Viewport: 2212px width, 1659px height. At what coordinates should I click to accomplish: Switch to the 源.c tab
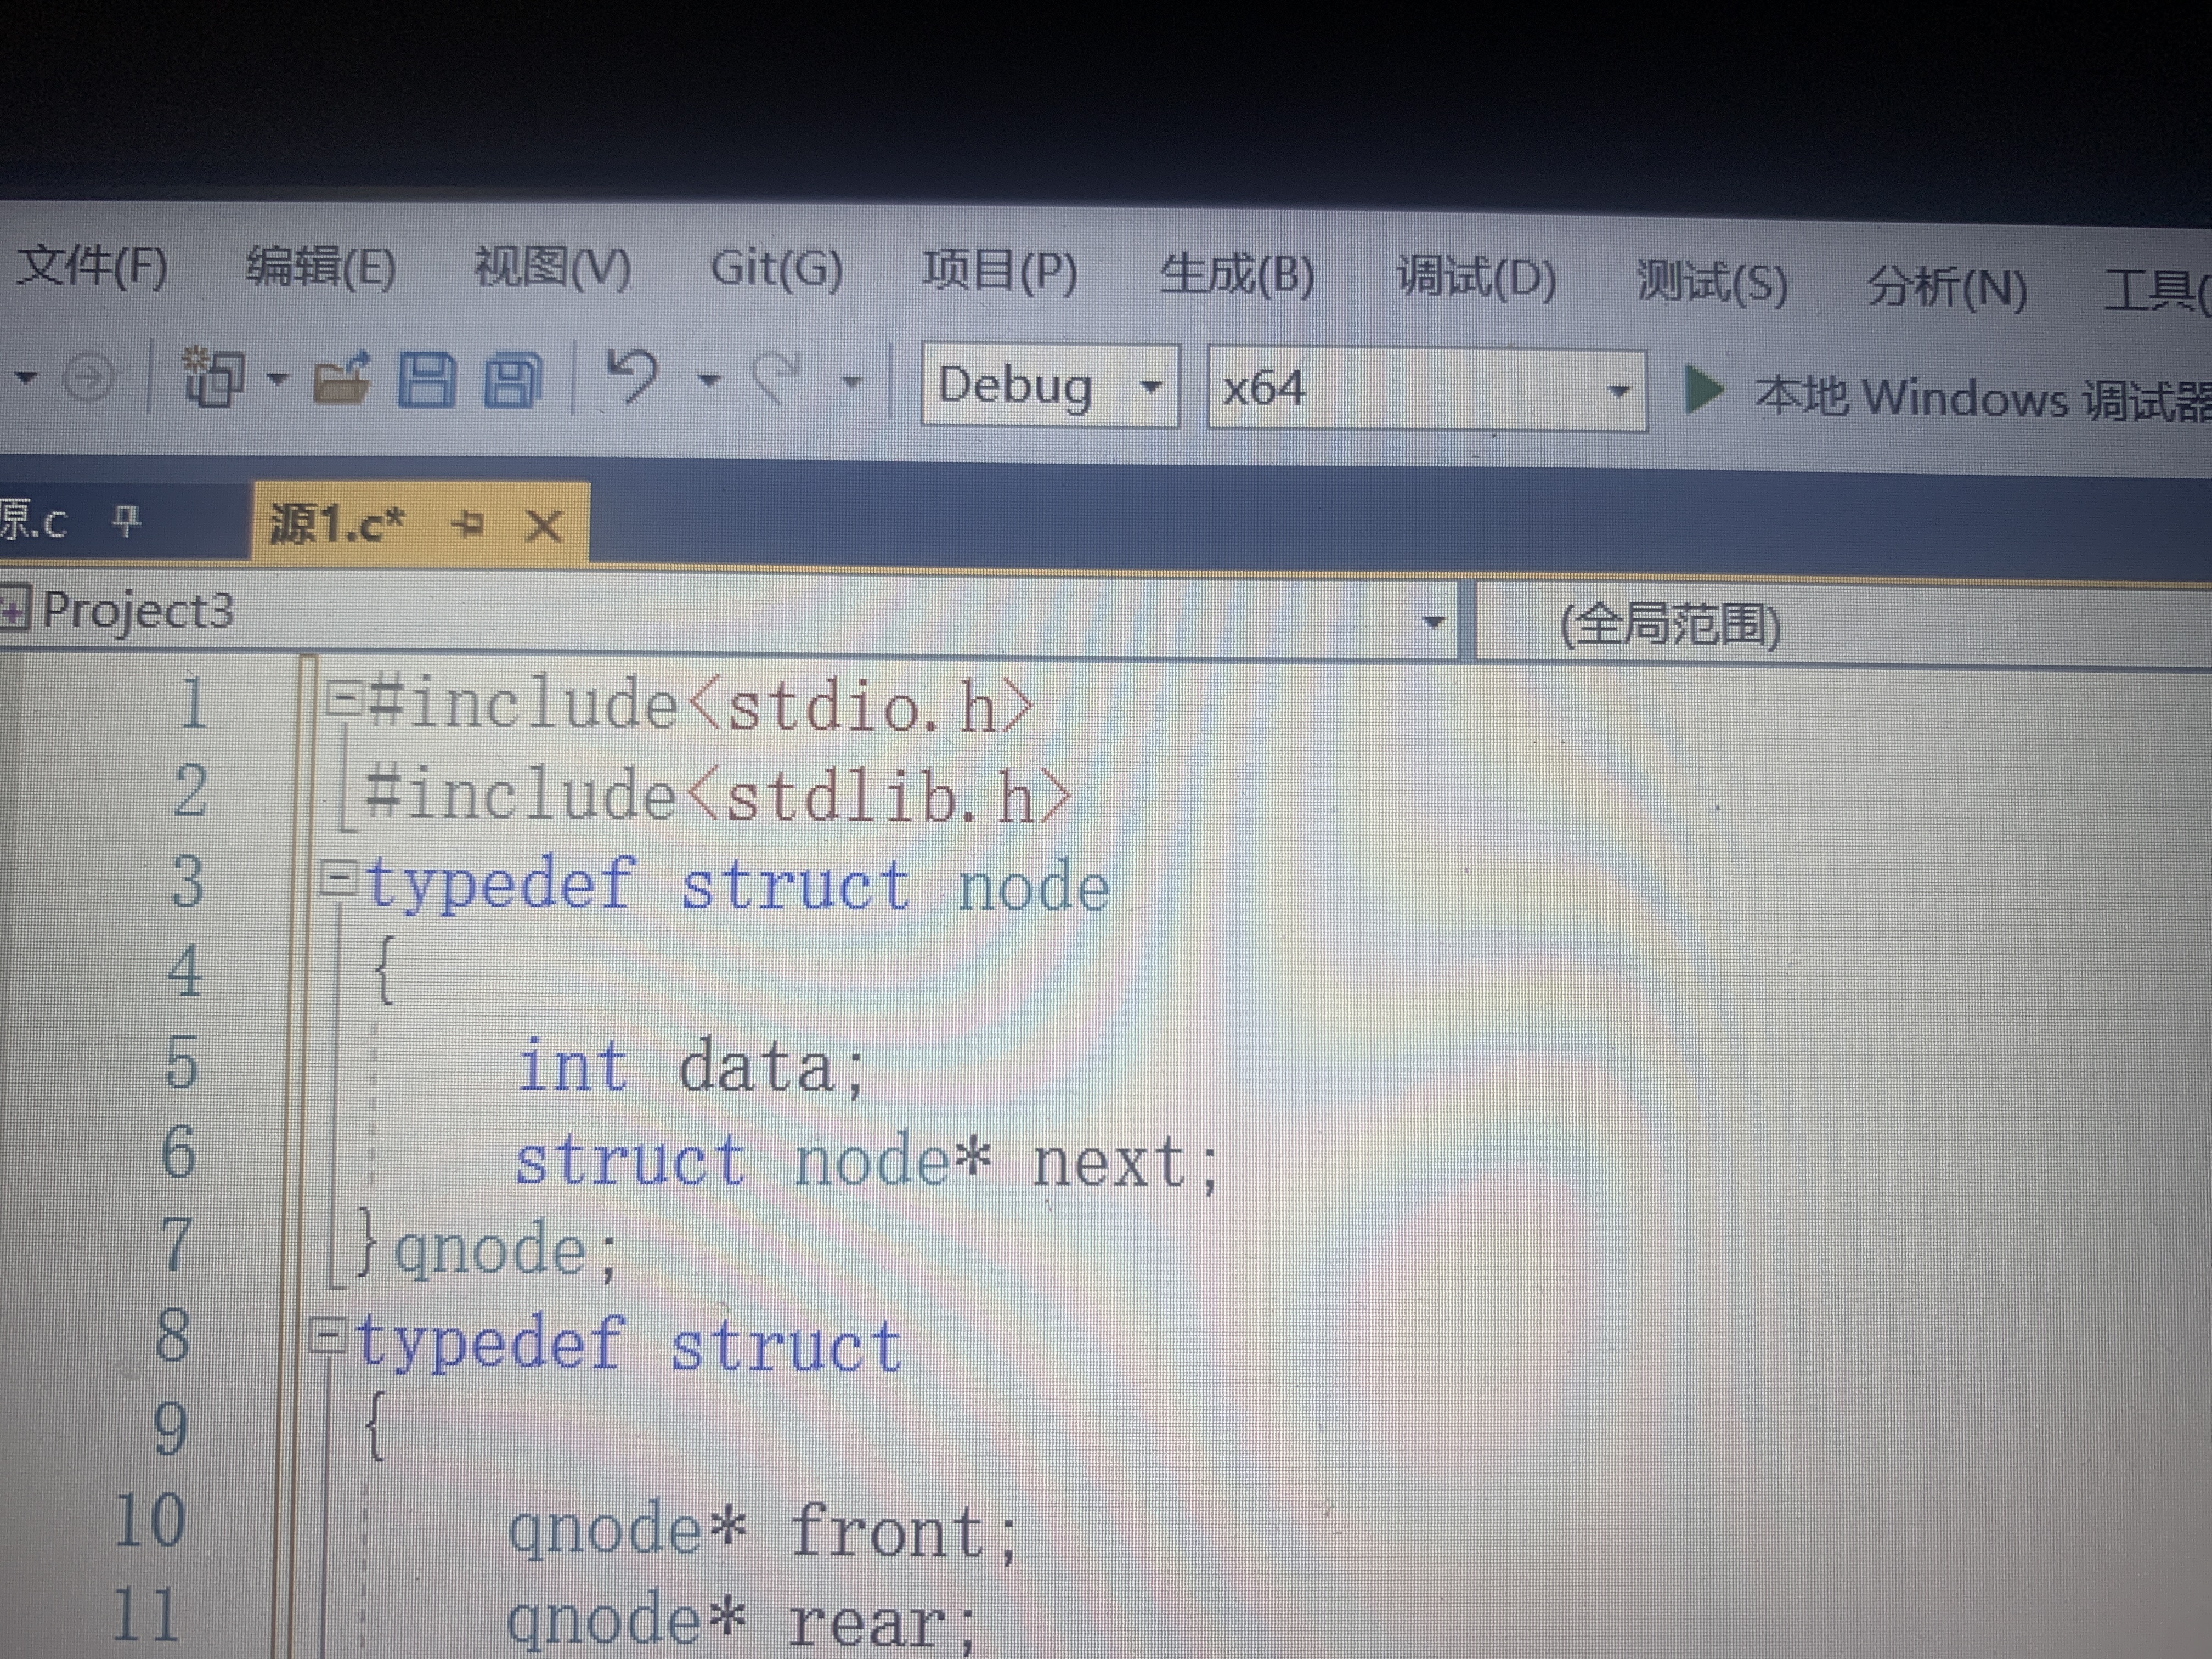(34, 521)
